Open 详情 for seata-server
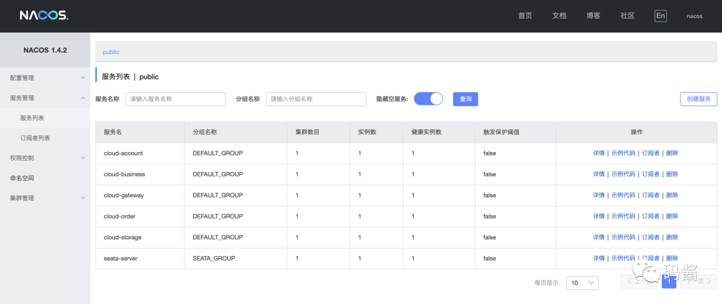The image size is (722, 304). point(598,259)
